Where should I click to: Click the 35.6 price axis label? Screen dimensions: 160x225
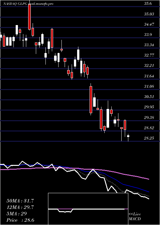point(148,4)
